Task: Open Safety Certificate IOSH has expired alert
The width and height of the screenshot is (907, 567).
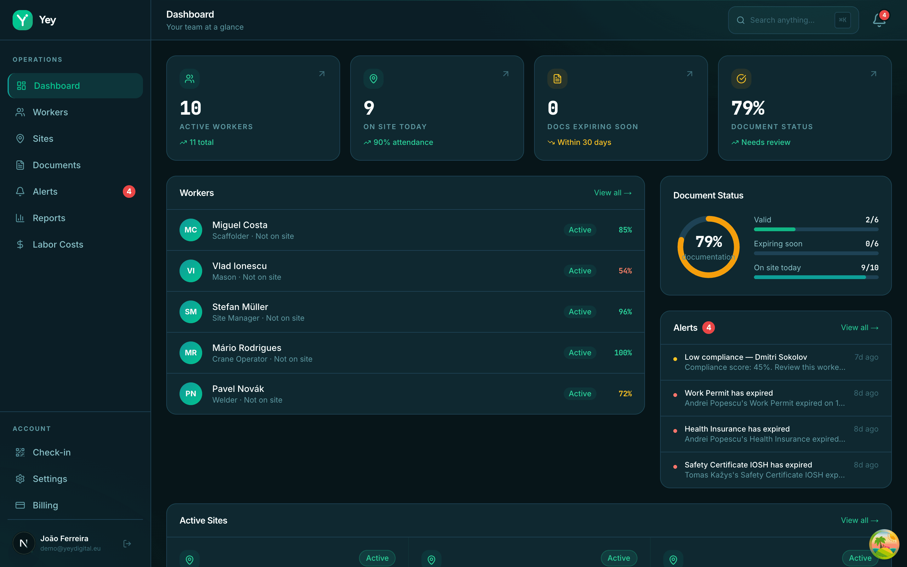Action: (775, 470)
